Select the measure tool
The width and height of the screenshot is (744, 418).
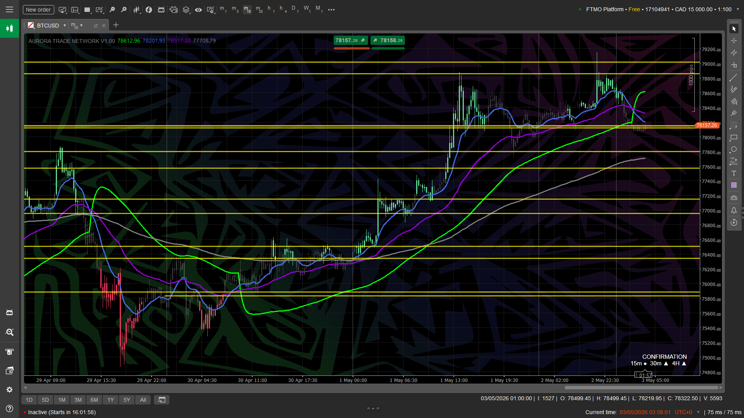734,65
